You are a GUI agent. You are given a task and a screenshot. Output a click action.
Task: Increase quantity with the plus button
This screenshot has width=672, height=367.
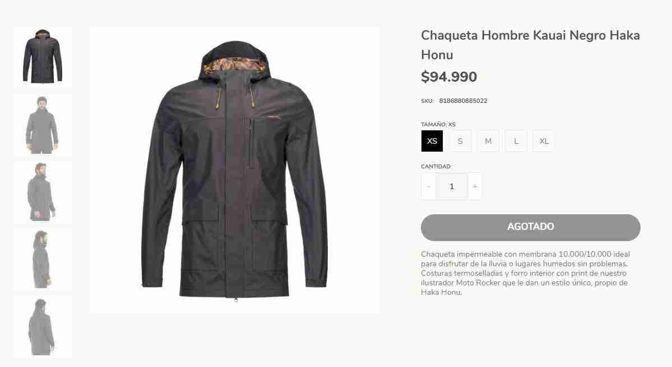(x=475, y=186)
